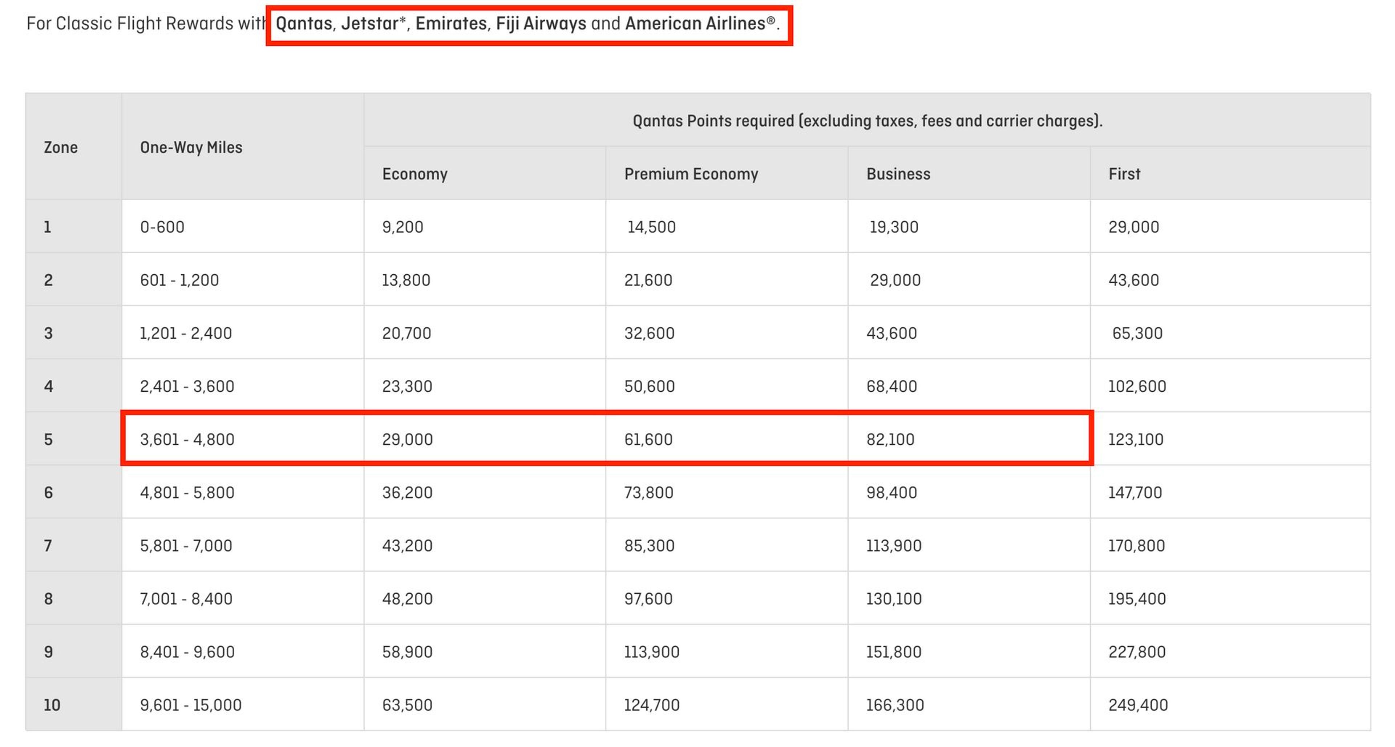This screenshot has width=1395, height=747.
Task: Click the 7,001 - 8,400 miles cell
Action: [243, 598]
